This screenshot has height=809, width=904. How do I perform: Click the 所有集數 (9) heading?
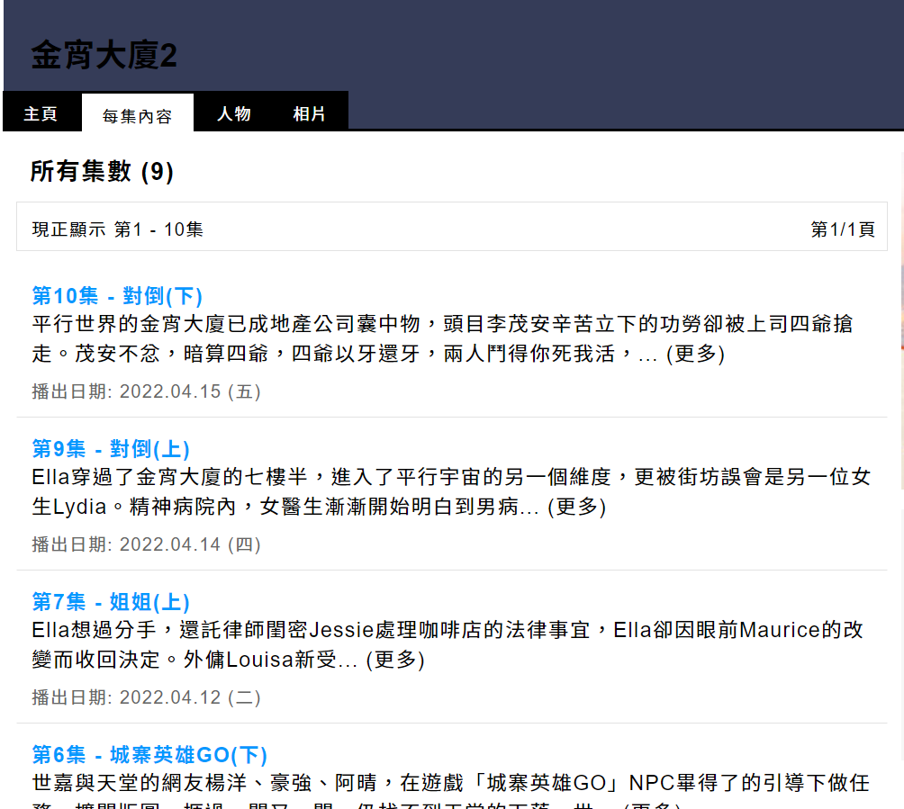102,171
